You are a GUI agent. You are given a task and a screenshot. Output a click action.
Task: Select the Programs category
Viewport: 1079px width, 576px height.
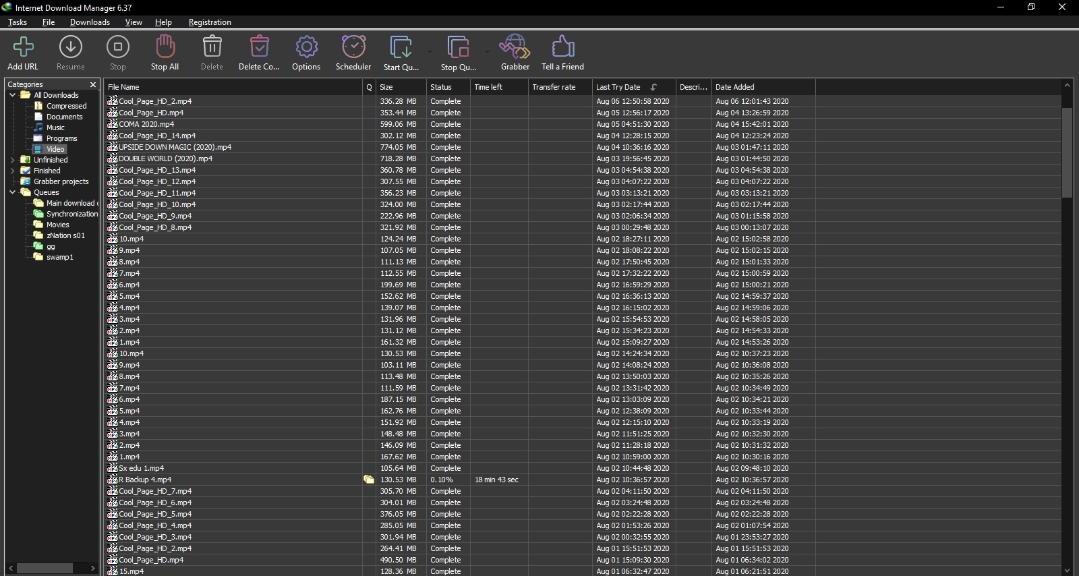click(x=61, y=138)
